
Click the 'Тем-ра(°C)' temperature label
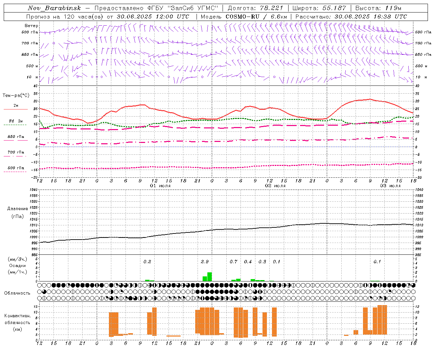pyautogui.click(x=16, y=96)
